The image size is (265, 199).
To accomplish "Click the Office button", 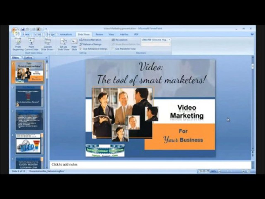I will click(x=16, y=32).
